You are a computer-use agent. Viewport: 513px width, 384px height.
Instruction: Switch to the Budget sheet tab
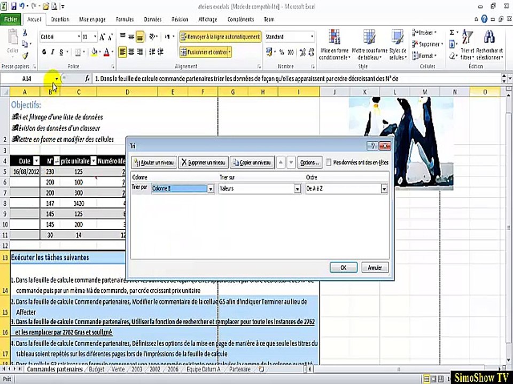[97, 369]
